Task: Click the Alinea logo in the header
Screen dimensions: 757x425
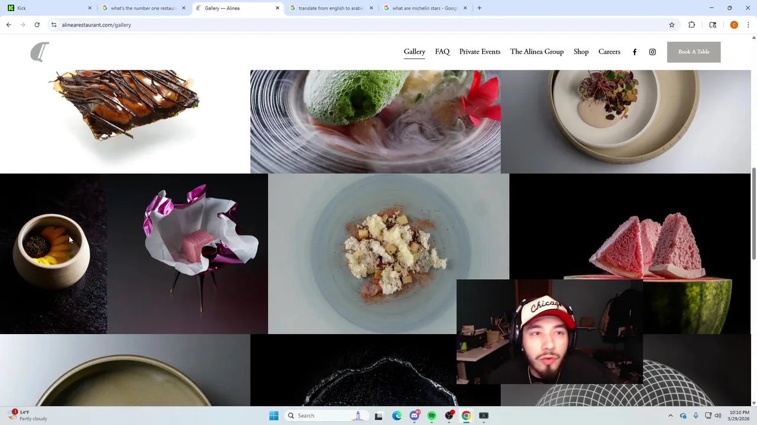Action: [x=40, y=52]
